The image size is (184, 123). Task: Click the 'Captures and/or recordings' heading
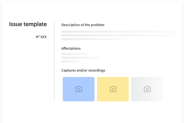click(83, 70)
